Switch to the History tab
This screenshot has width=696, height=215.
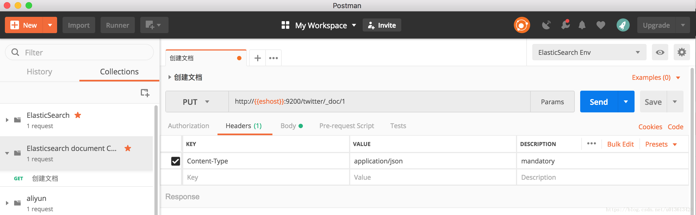[x=39, y=72]
